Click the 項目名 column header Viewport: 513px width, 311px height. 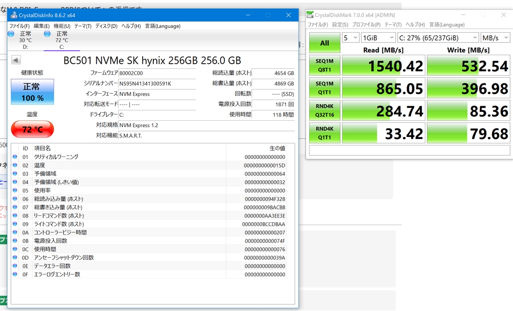pos(129,148)
